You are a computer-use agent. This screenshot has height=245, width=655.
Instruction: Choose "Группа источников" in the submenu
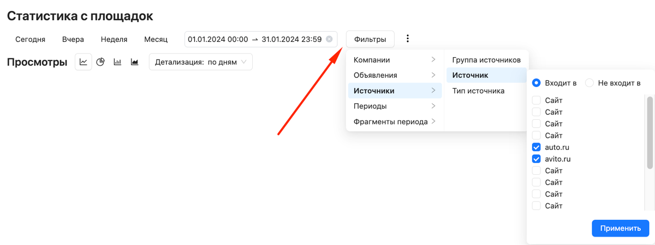point(486,60)
